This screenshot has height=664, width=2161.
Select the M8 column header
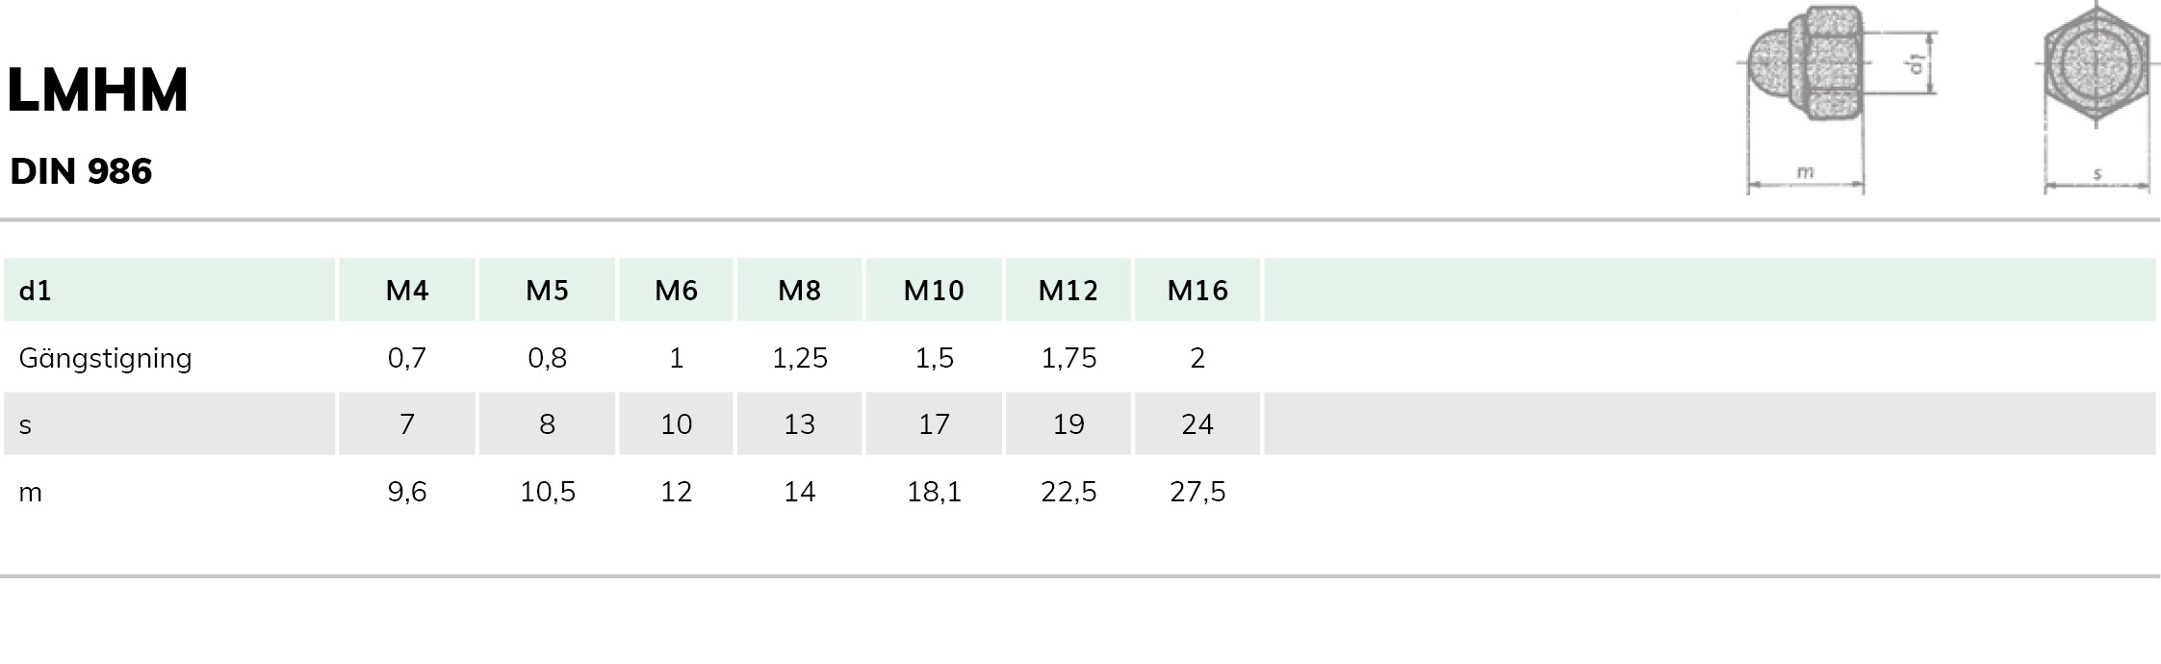pyautogui.click(x=799, y=290)
